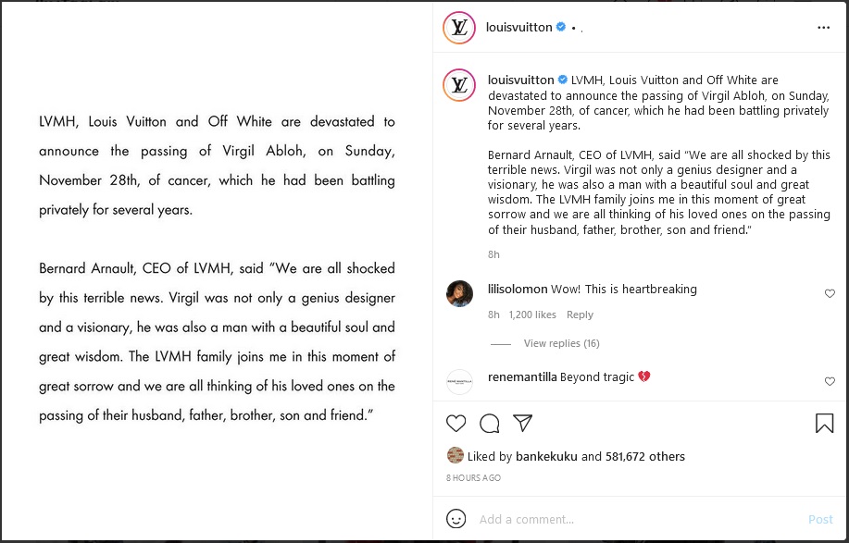Like lilisolomon's comment
Image resolution: width=849 pixels, height=543 pixels.
pos(830,294)
